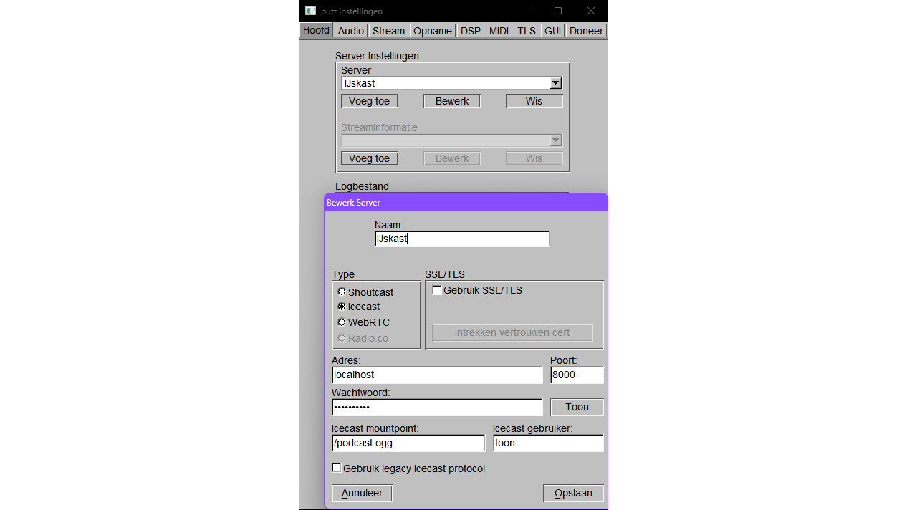Viewport: 907px width, 510px height.
Task: Click Opslaan to save server
Action: pos(573,493)
